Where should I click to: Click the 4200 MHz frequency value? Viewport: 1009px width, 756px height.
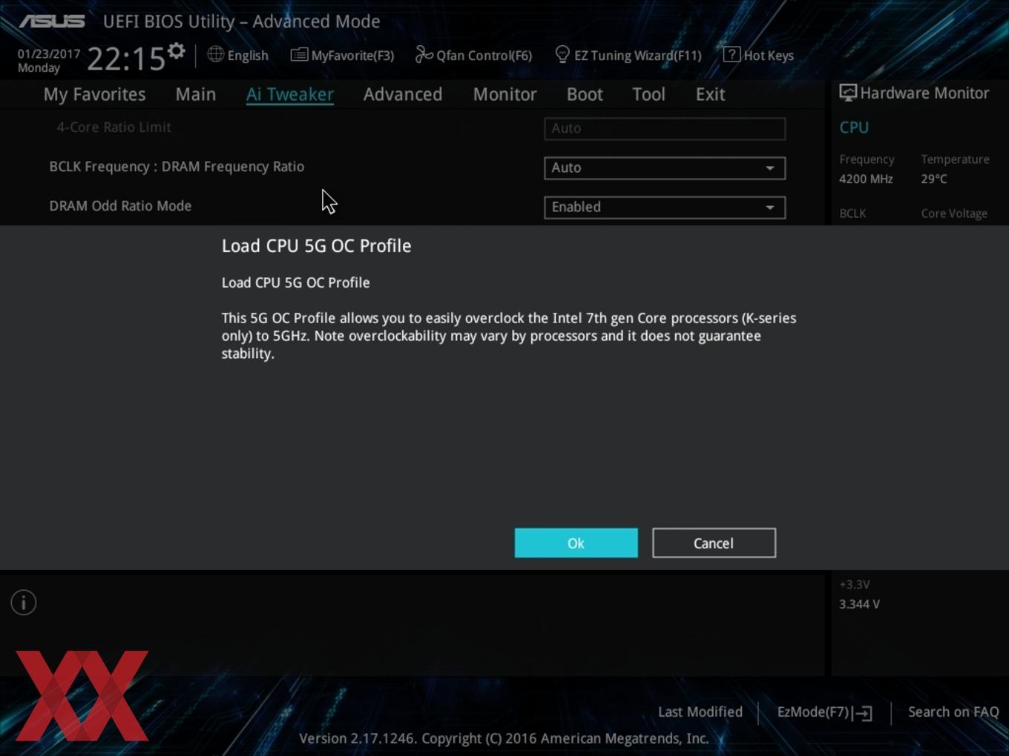pyautogui.click(x=866, y=179)
